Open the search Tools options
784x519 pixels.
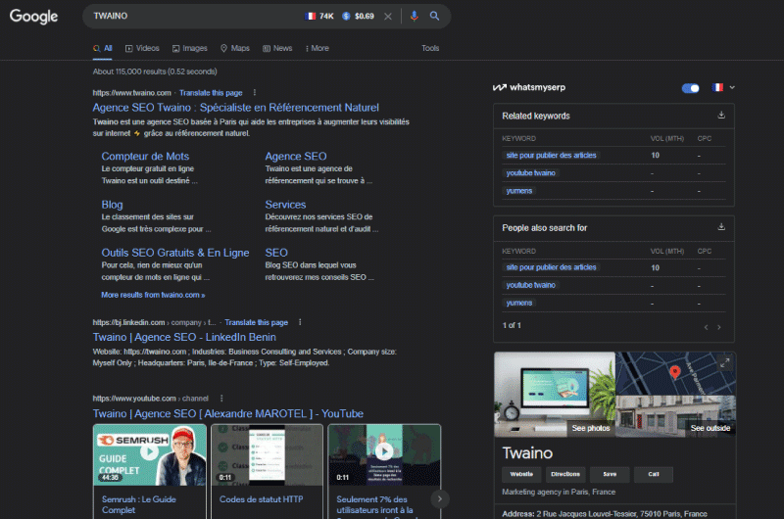pos(430,48)
